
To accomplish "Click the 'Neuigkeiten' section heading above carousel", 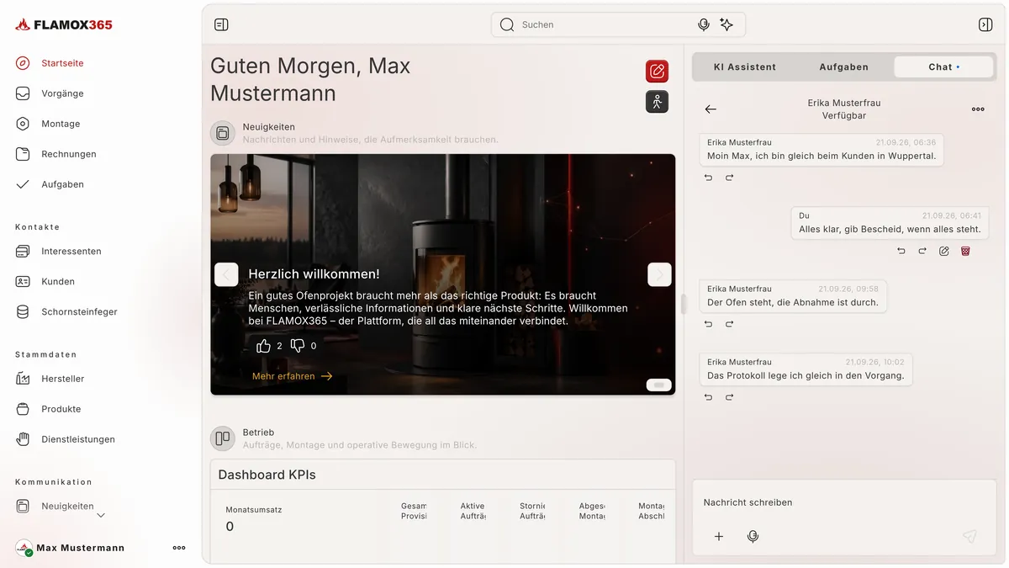I will tap(269, 127).
